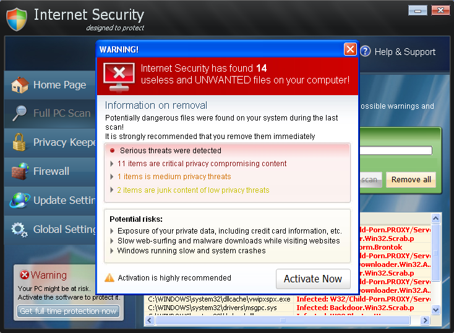This screenshot has height=333, width=454.
Task: Close the WARNING dialog
Action: [x=350, y=49]
